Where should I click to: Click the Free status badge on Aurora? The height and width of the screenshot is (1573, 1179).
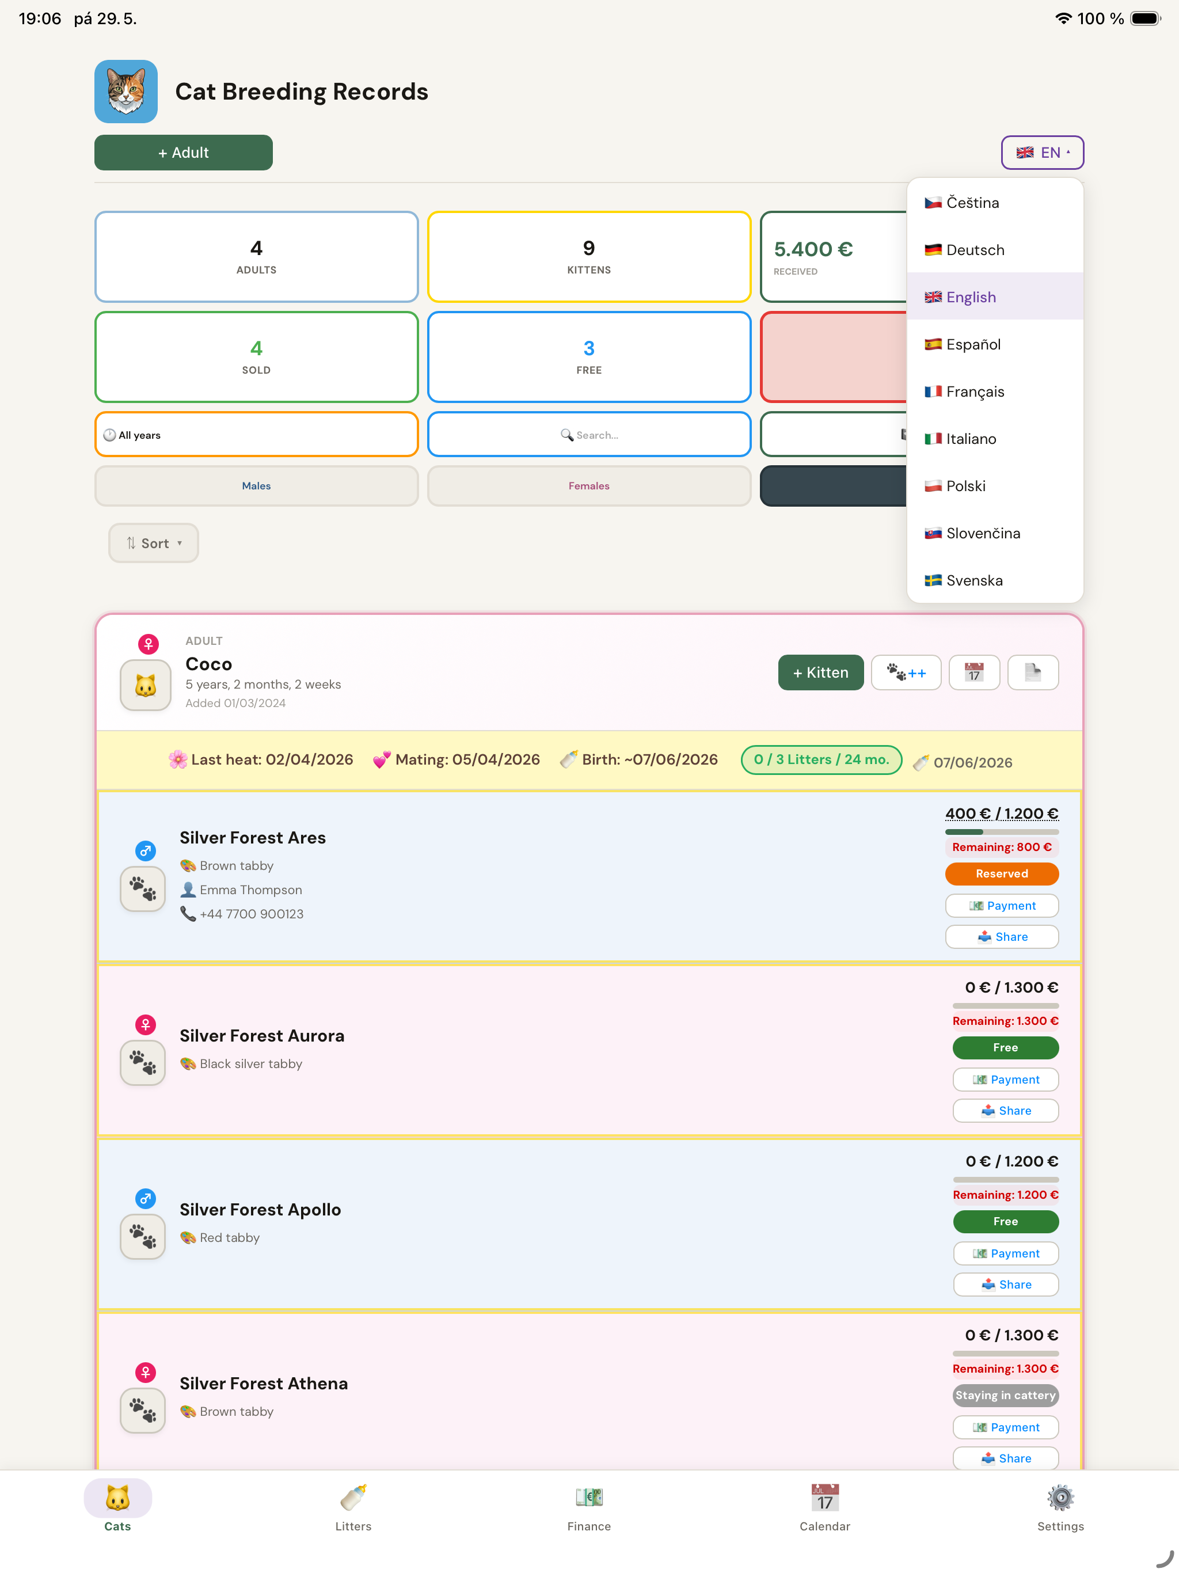(x=1006, y=1047)
